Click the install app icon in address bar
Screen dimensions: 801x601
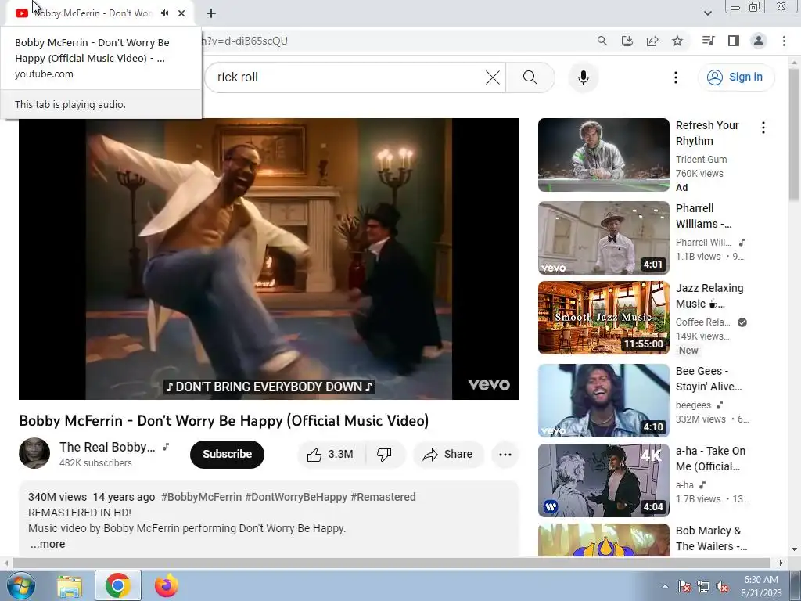click(x=627, y=41)
